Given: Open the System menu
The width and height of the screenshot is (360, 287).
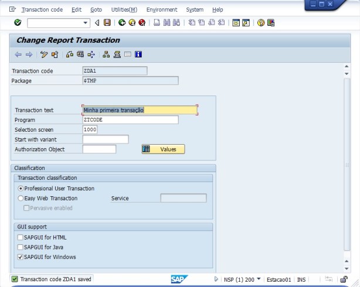Looking at the screenshot, I should [x=195, y=9].
